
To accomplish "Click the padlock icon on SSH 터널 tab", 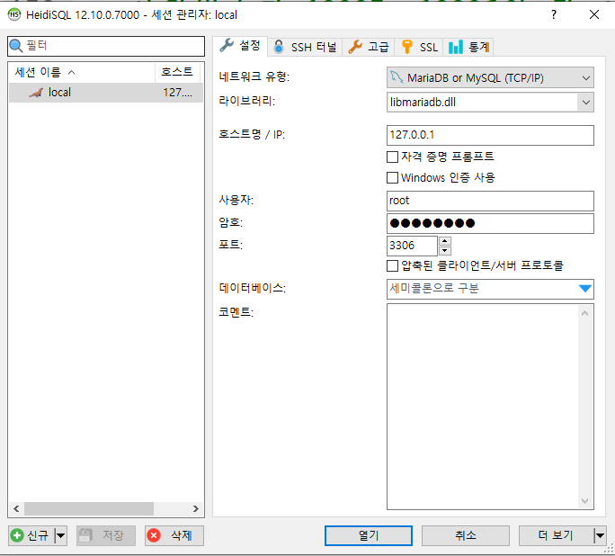I will [x=279, y=47].
